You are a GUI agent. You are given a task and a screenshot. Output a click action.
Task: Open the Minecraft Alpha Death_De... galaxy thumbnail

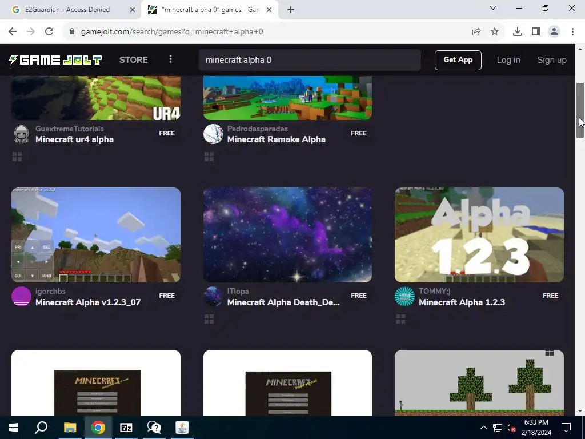click(x=288, y=235)
